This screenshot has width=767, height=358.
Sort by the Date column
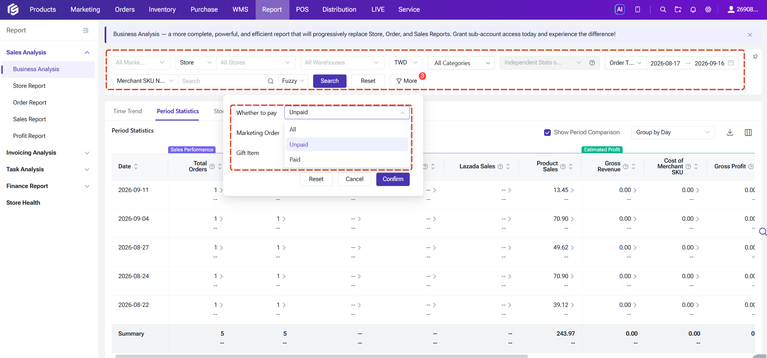tap(136, 166)
